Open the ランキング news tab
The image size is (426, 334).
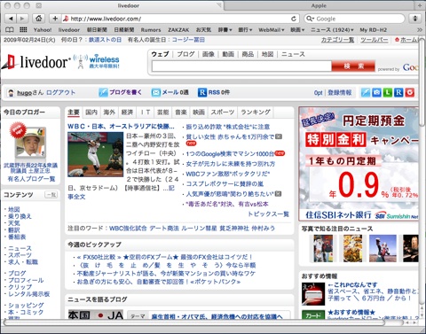pyautogui.click(x=256, y=113)
